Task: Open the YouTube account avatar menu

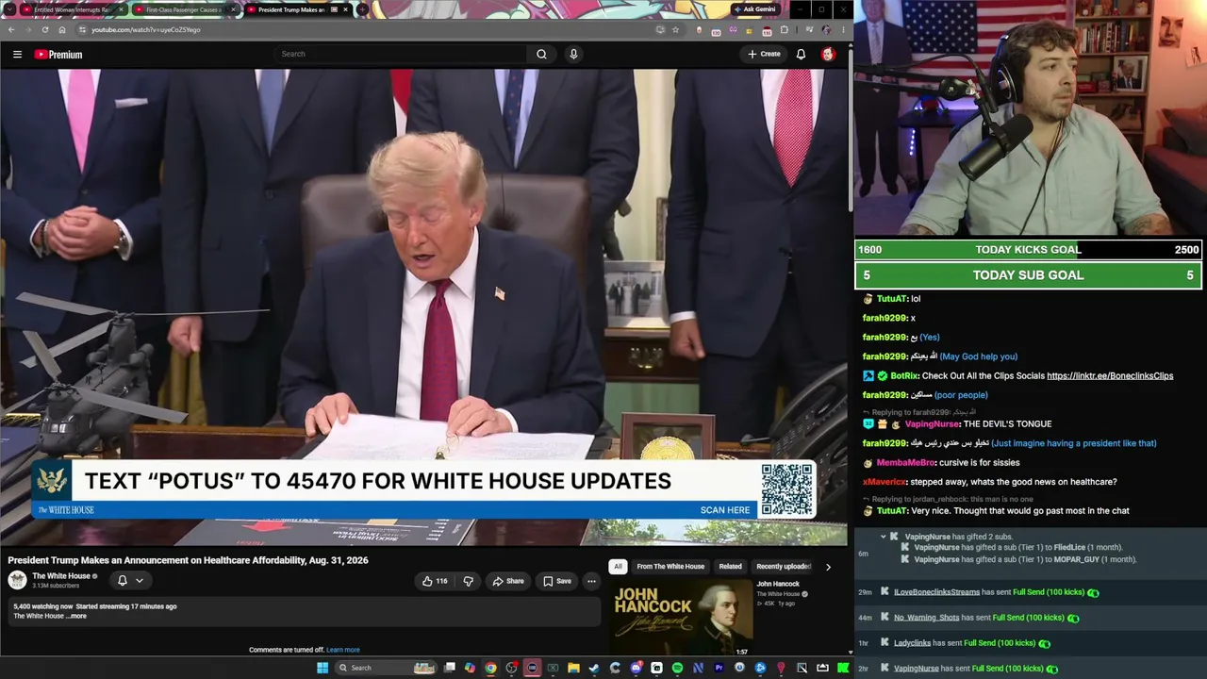Action: click(828, 54)
